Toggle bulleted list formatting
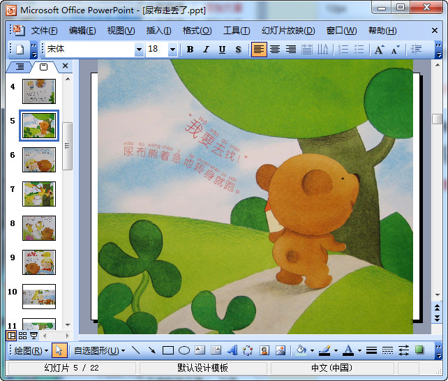The image size is (448, 381). [x=359, y=50]
